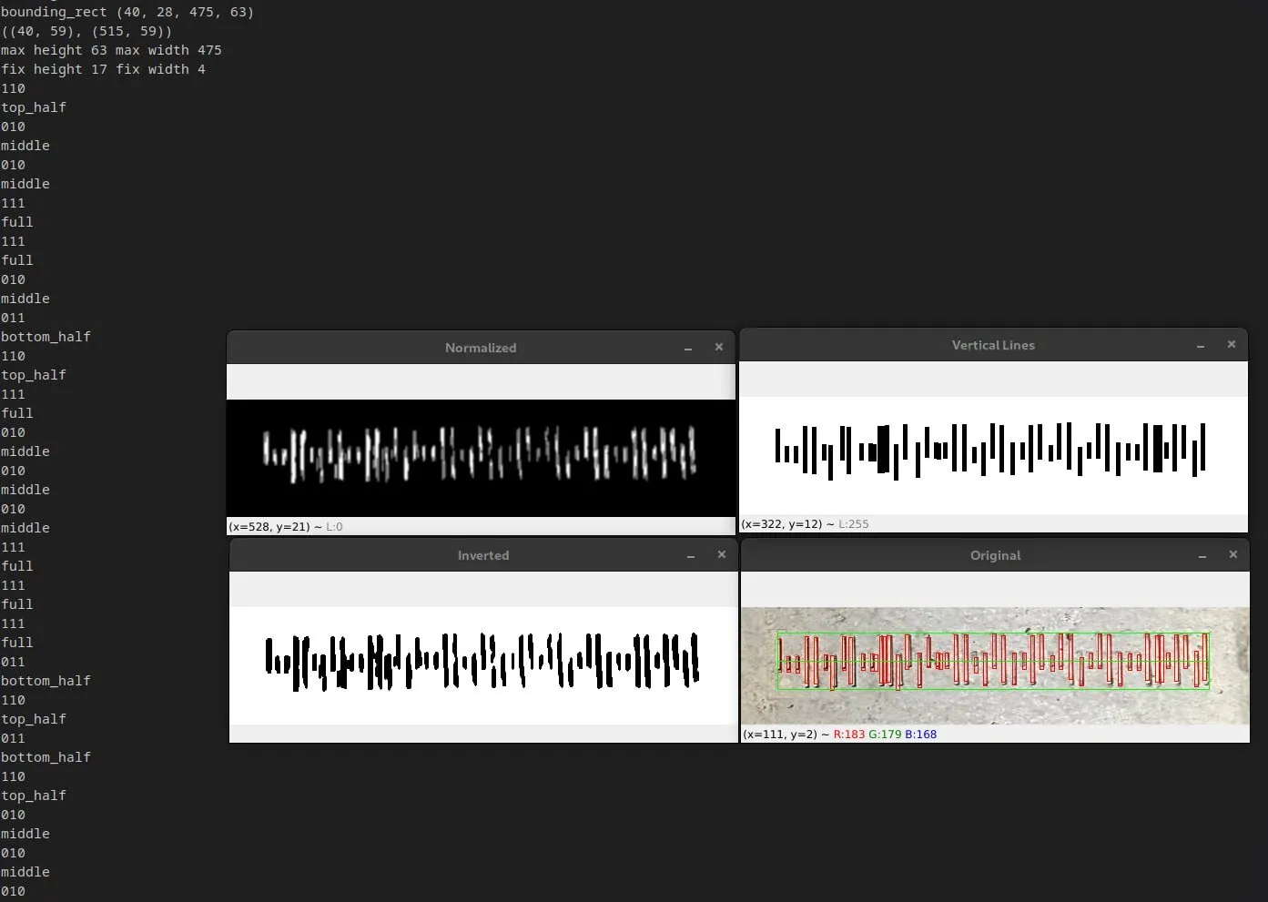Close the Inverted window
The image size is (1268, 902).
coord(722,554)
